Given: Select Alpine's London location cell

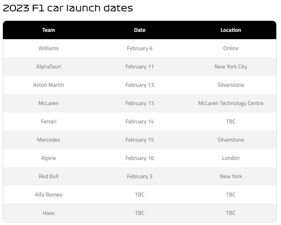Looking at the screenshot, I should [231, 158].
